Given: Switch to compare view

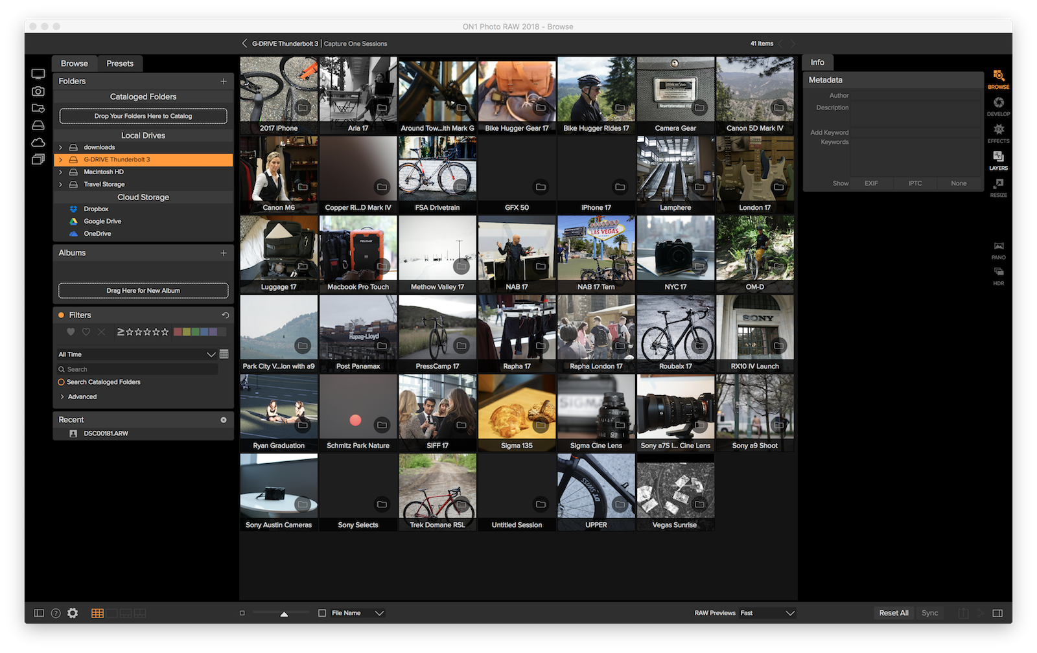Looking at the screenshot, I should (140, 613).
